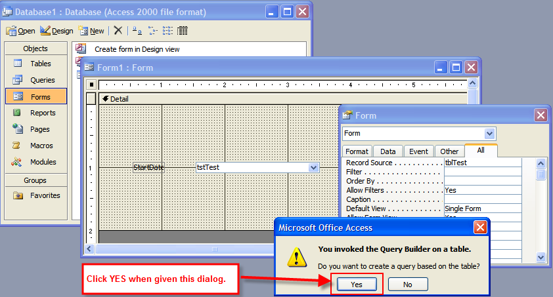Close the Microsoft Office Access dialog
Viewport: 553px width, 297px height.
480,228
